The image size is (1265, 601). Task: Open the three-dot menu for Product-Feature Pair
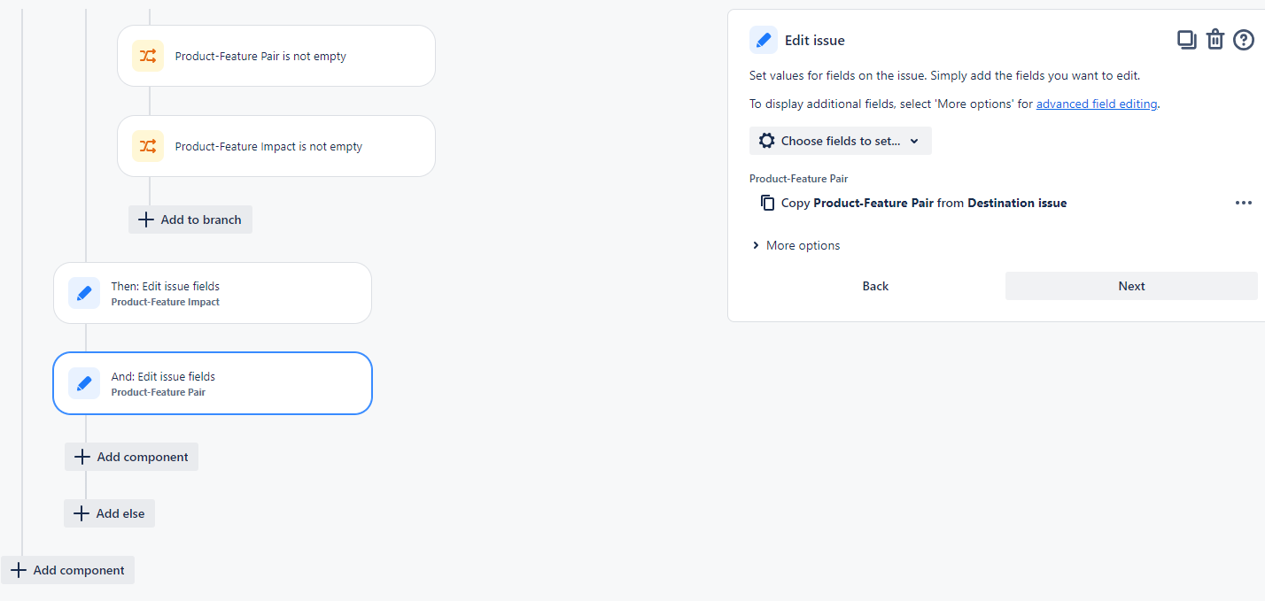[x=1244, y=203]
